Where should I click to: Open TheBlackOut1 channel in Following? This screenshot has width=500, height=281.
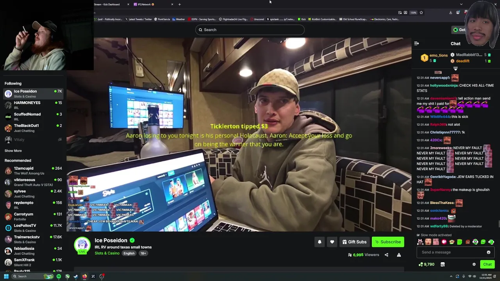[33, 128]
